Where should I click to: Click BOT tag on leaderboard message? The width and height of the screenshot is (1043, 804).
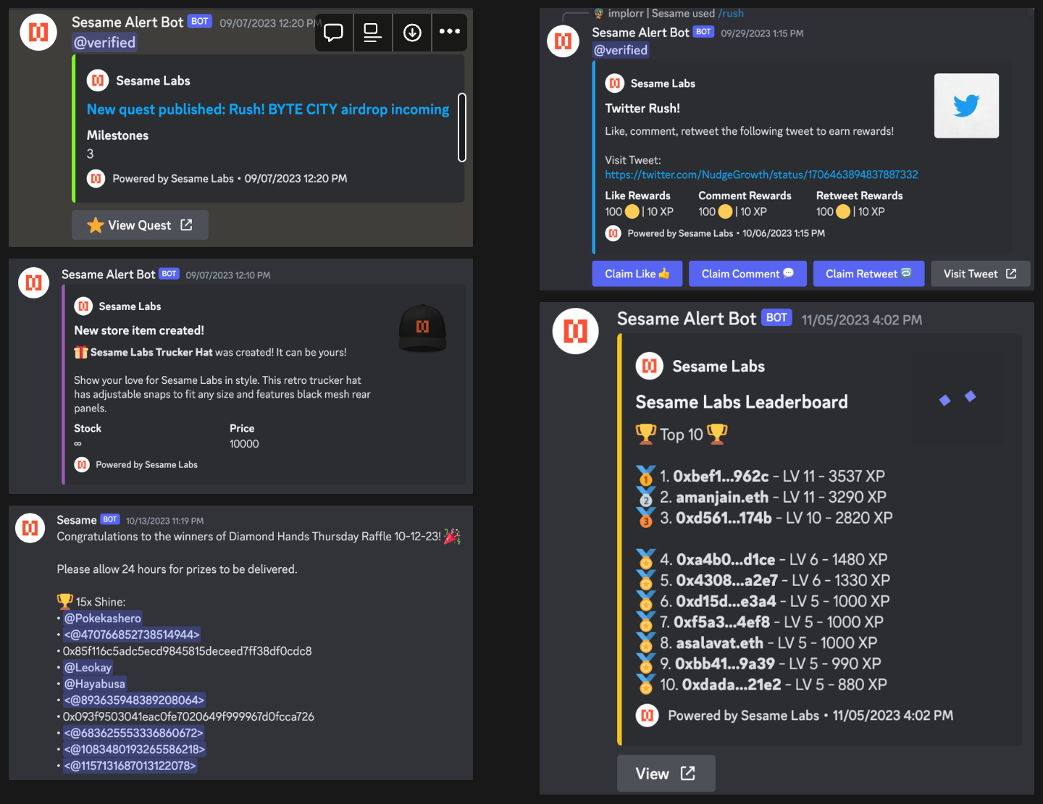[776, 317]
